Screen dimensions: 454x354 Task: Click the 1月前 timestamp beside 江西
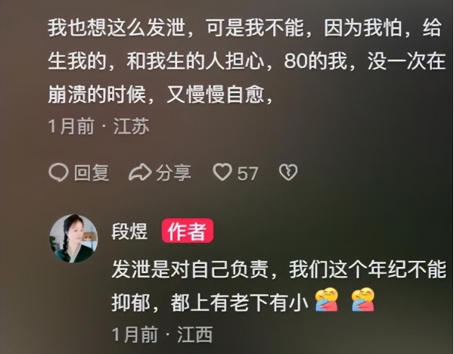(135, 334)
